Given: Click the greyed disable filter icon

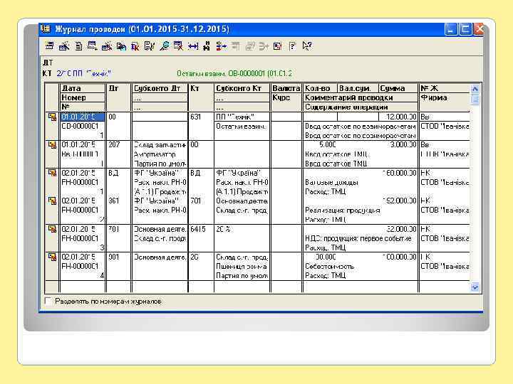Looking at the screenshot, I should [x=264, y=46].
